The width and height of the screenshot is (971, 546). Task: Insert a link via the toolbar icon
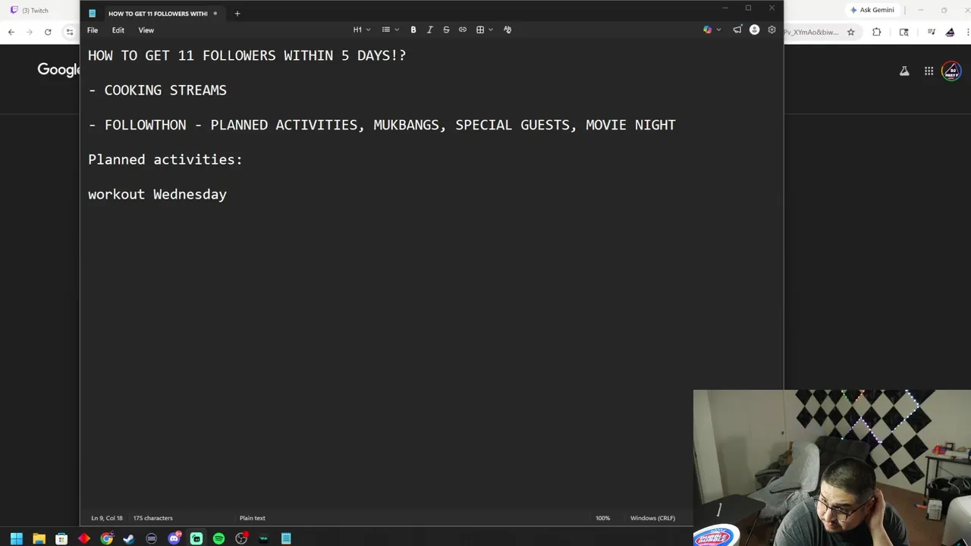[463, 30]
